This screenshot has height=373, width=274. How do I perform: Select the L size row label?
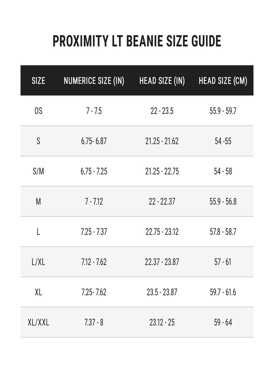coord(38,231)
